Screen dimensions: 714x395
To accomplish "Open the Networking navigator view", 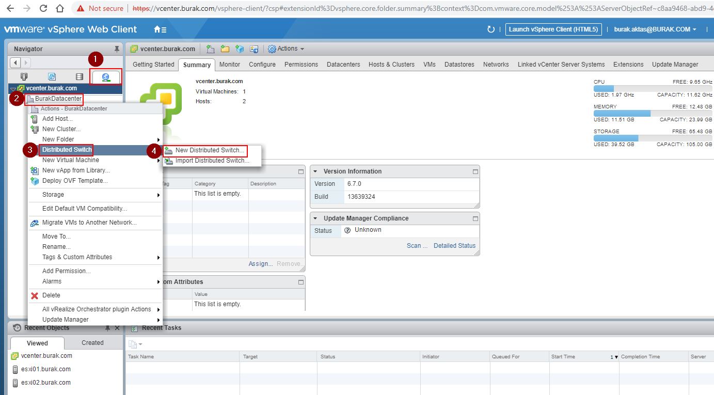I will click(106, 77).
